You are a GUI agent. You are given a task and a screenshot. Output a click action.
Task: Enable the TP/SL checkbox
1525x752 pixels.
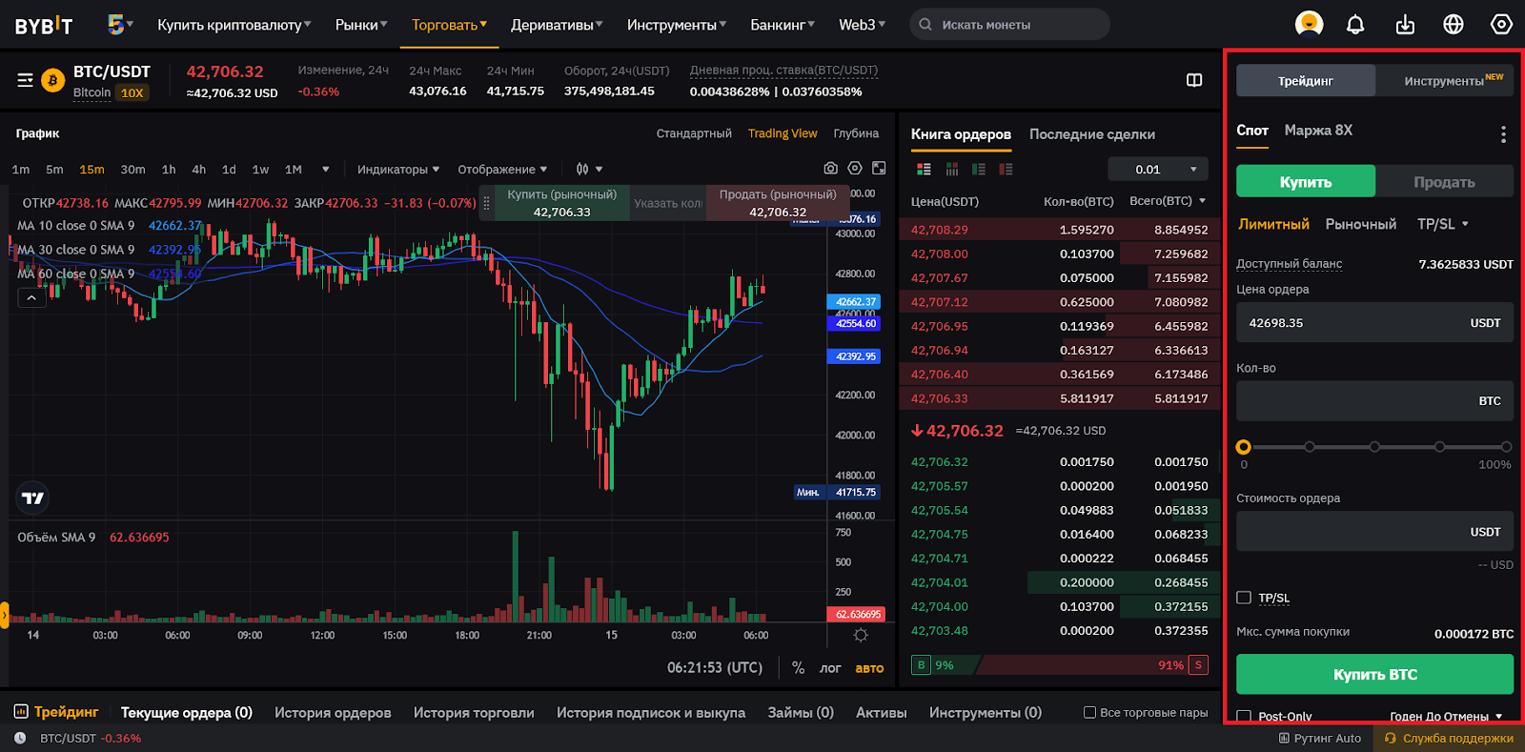(1244, 598)
